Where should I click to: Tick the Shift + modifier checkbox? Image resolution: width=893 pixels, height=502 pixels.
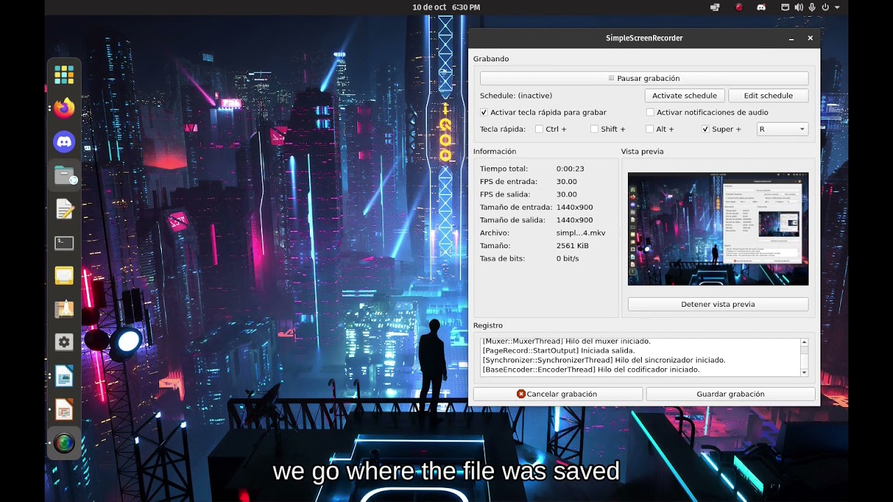pos(594,129)
